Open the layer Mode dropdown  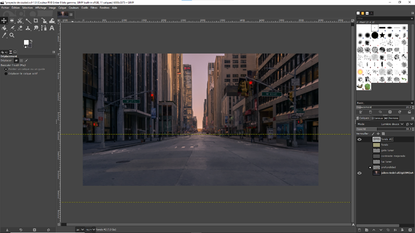(391, 124)
